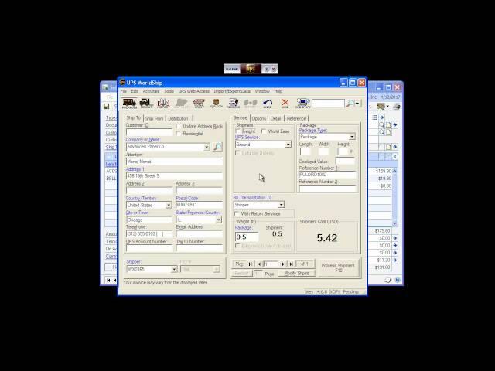Screen dimensions: 495x371
Task: Click Modify Shpmt button
Action: 296,273
